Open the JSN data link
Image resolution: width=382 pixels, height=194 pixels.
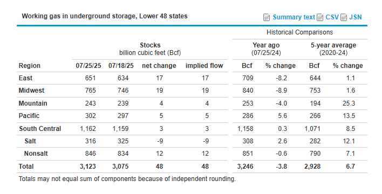pyautogui.click(x=356, y=17)
